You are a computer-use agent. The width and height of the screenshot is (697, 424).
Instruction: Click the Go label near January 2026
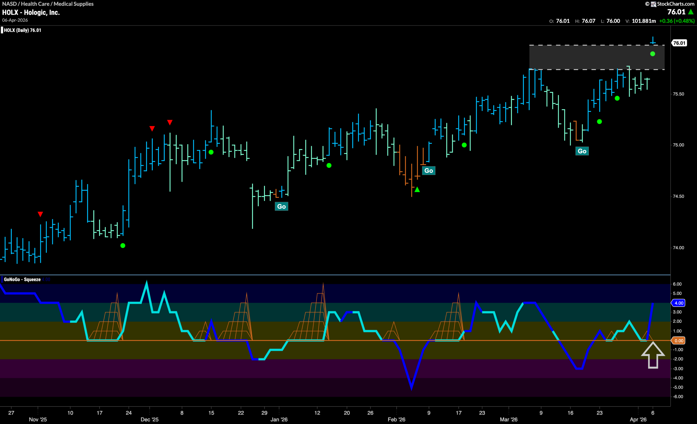coord(282,206)
